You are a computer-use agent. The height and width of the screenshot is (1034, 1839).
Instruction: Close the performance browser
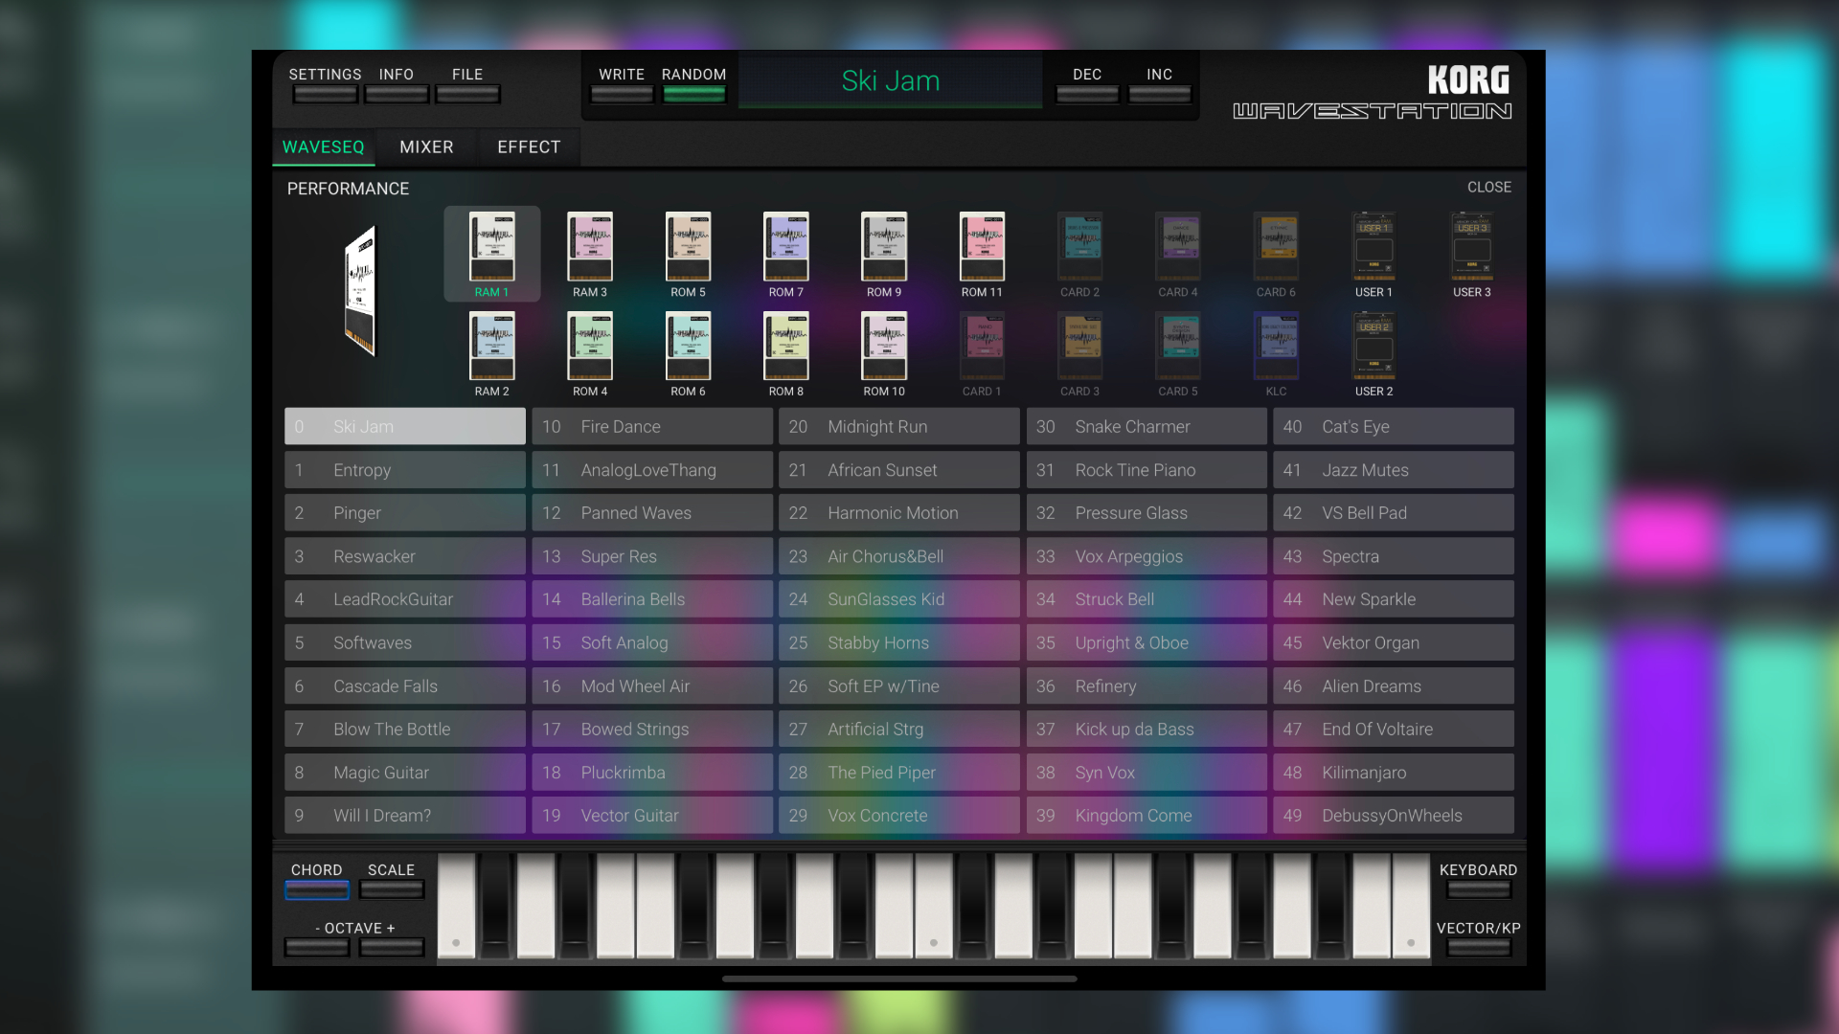click(1488, 188)
